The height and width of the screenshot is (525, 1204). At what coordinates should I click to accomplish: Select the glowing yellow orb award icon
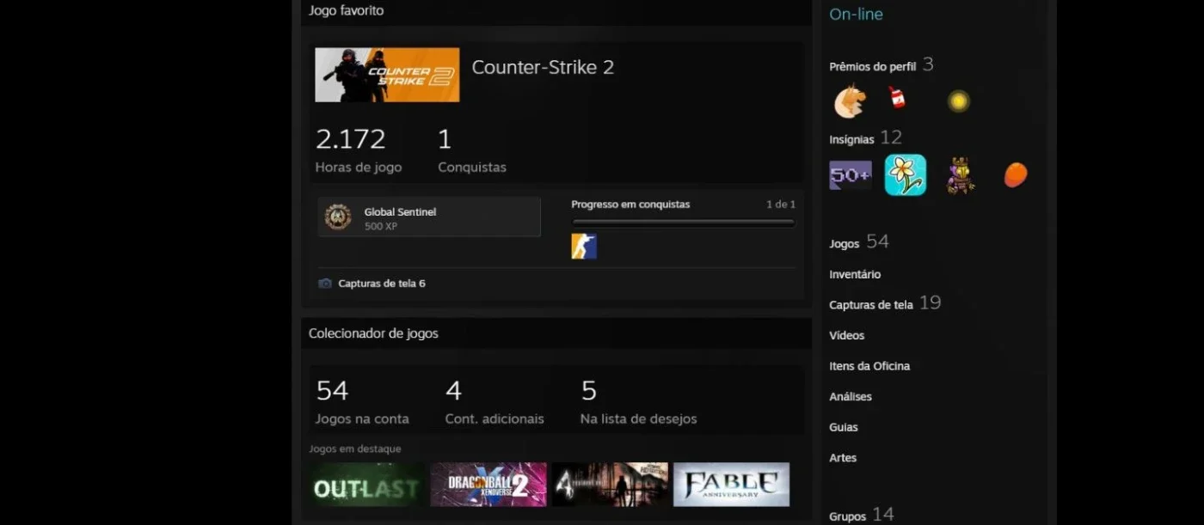click(958, 101)
